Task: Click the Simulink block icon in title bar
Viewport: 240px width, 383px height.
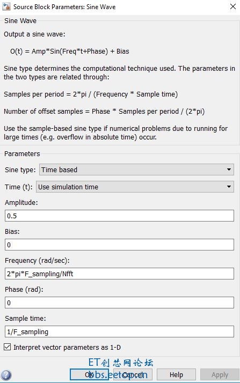Action: 6,6
